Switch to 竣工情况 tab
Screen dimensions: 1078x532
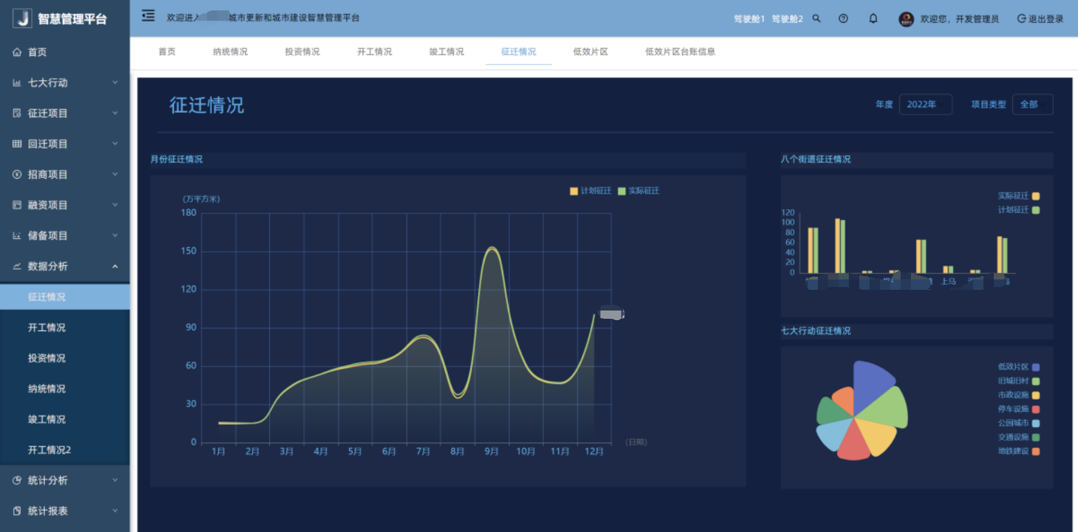point(447,52)
